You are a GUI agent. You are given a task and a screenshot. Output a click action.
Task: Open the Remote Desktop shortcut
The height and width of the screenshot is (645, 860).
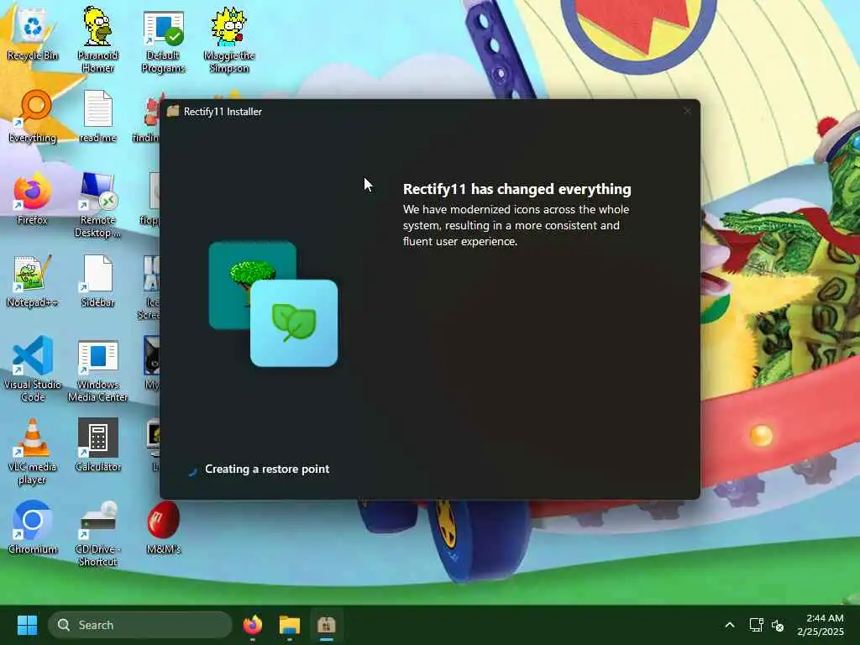click(97, 206)
